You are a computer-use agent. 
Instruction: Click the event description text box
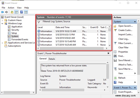(x=73, y=68)
